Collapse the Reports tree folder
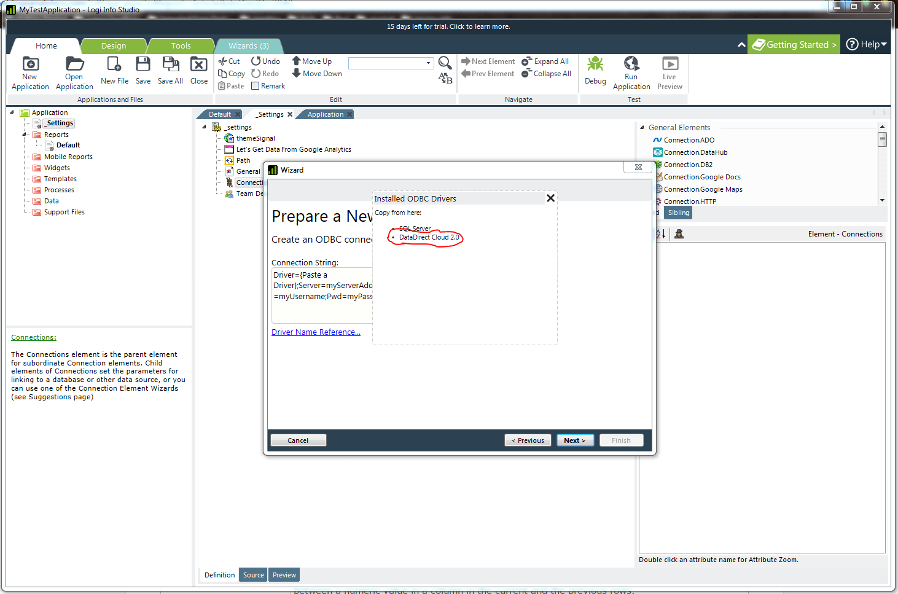The height and width of the screenshot is (594, 898). click(25, 135)
